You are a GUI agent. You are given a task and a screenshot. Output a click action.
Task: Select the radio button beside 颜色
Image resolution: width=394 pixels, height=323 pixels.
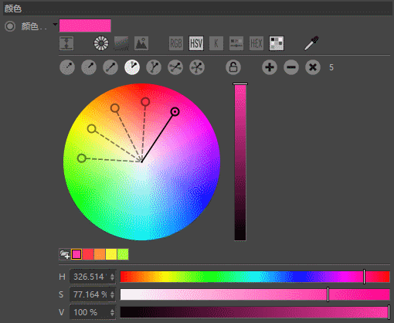coord(10,26)
